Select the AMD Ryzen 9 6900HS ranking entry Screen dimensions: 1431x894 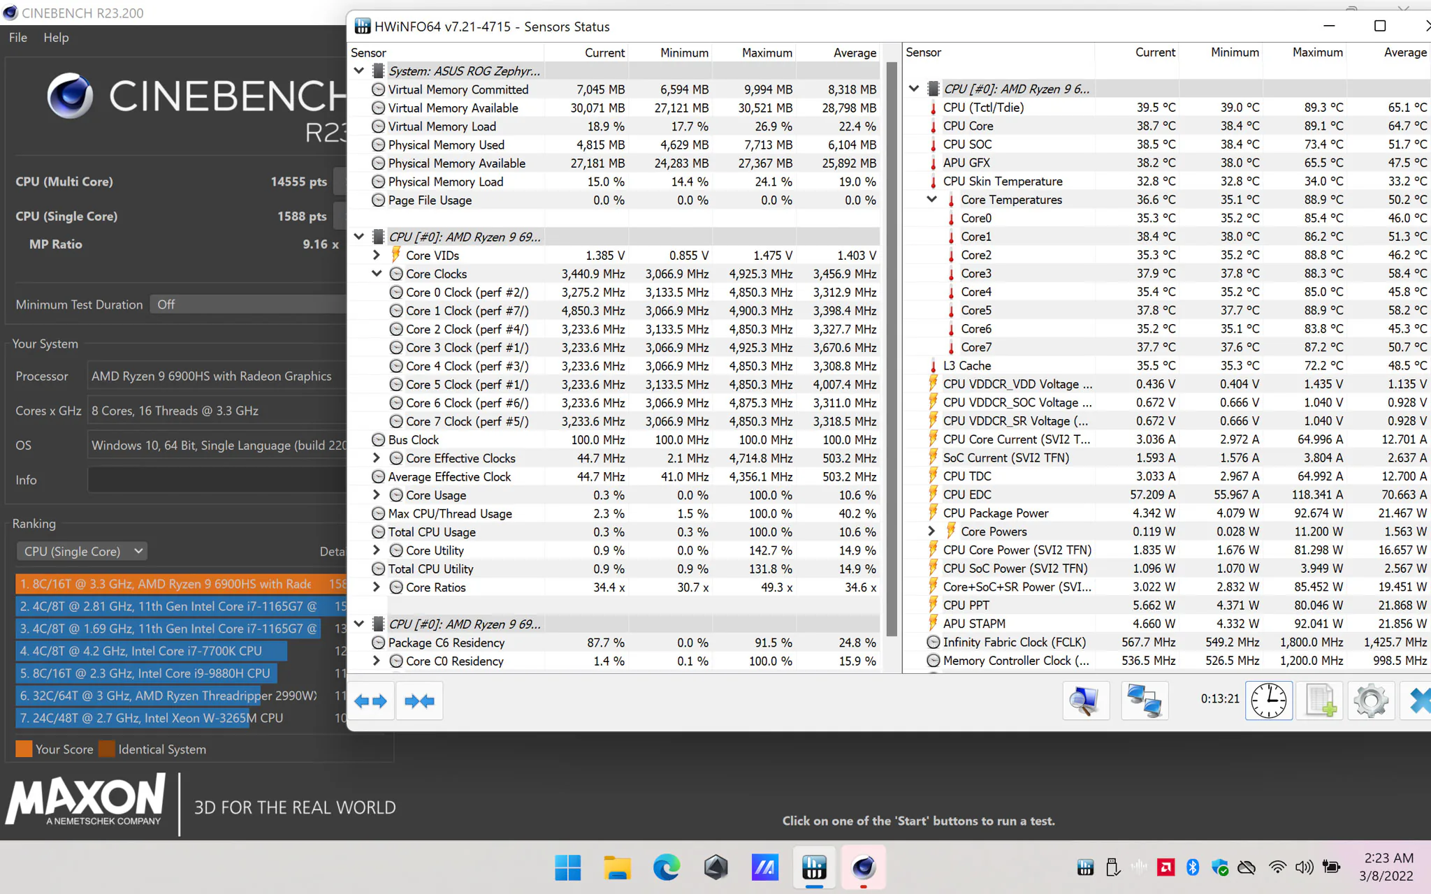click(181, 584)
